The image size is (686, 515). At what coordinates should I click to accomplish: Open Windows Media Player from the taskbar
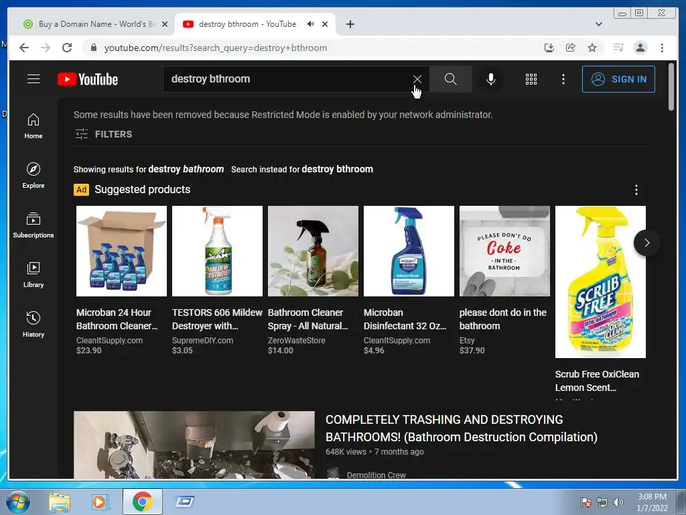click(99, 502)
